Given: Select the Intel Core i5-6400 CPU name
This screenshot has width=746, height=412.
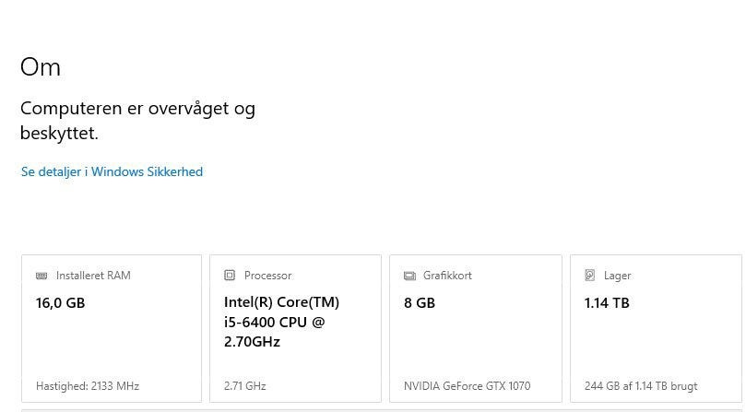Looking at the screenshot, I should pyautogui.click(x=281, y=322).
